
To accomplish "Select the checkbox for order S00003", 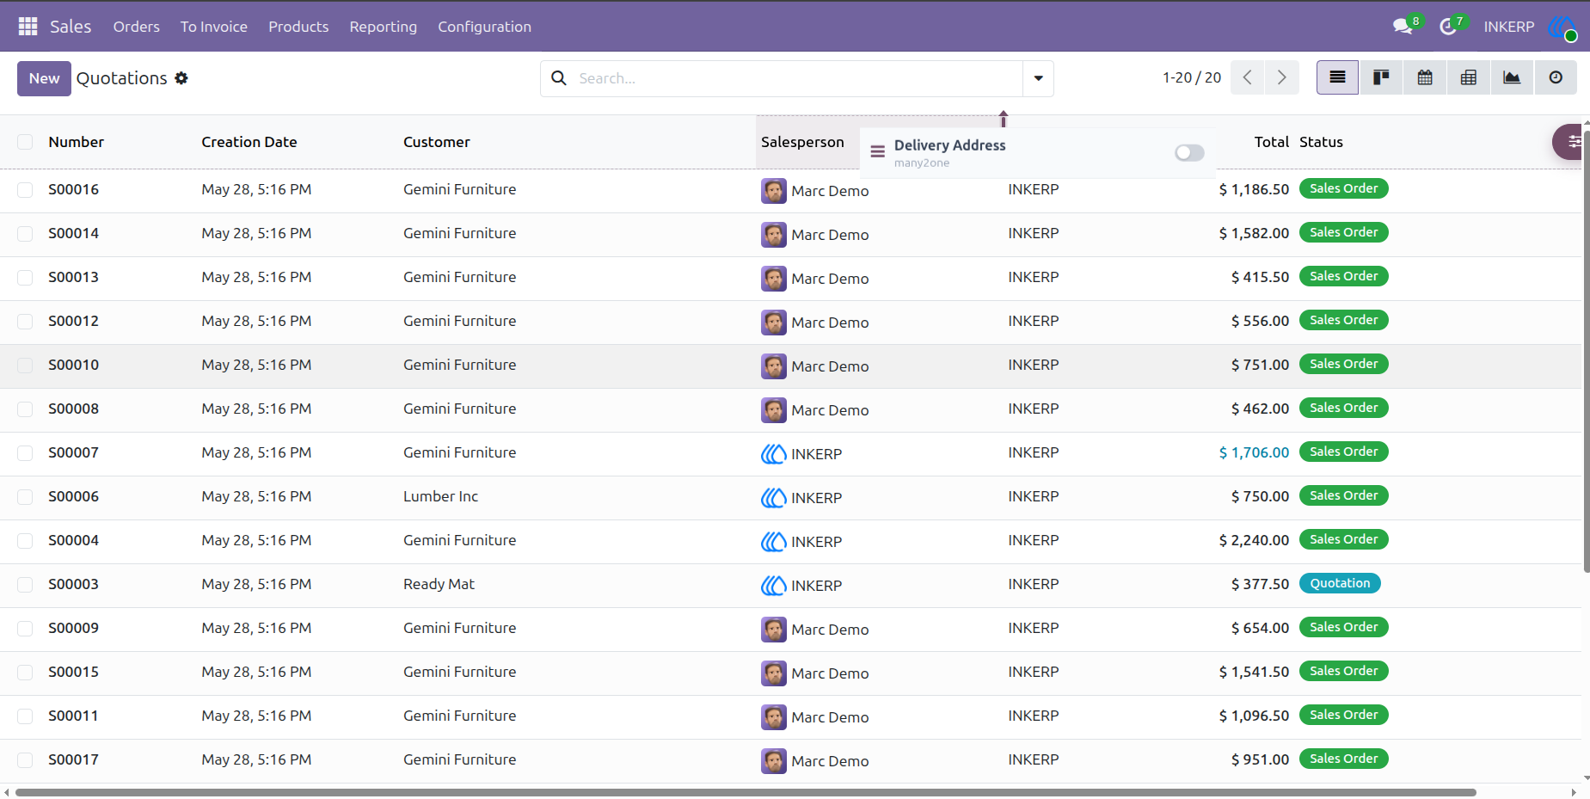I will pos(25,585).
